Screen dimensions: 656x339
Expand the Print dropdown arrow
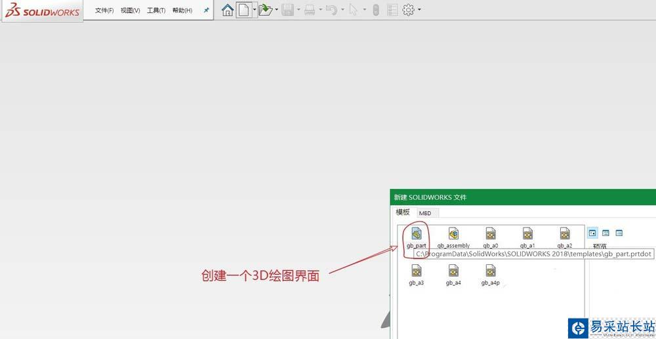point(321,10)
